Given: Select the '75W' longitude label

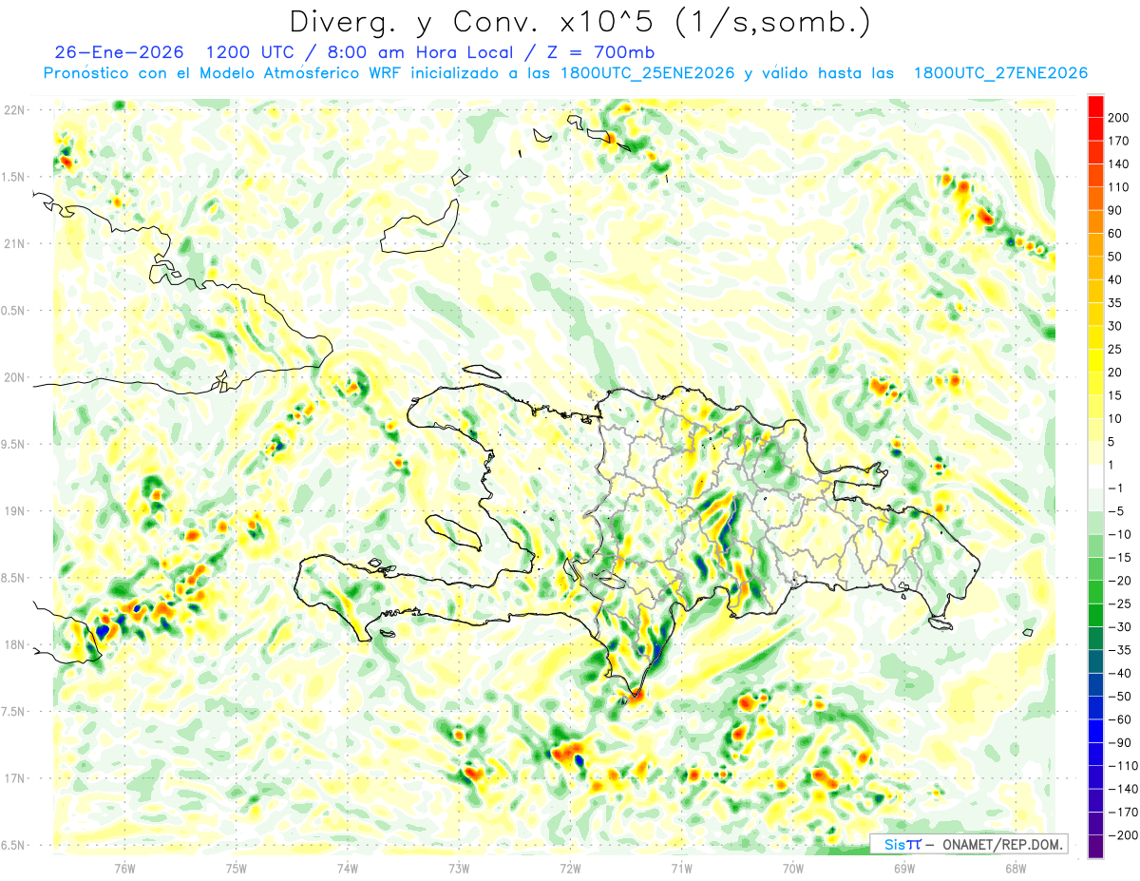Looking at the screenshot, I should [x=236, y=868].
